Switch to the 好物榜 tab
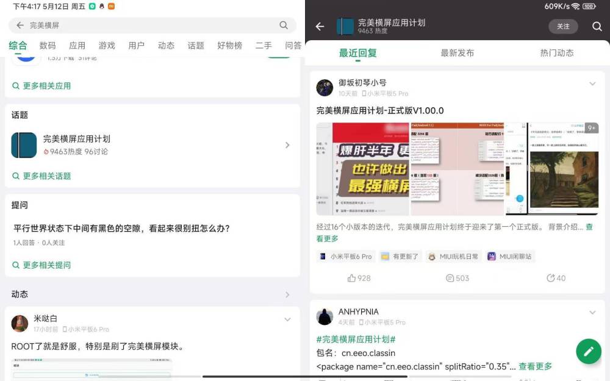This screenshot has height=381, width=610. point(229,46)
